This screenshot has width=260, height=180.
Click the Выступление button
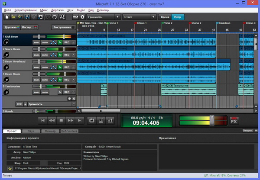tap(62, 27)
